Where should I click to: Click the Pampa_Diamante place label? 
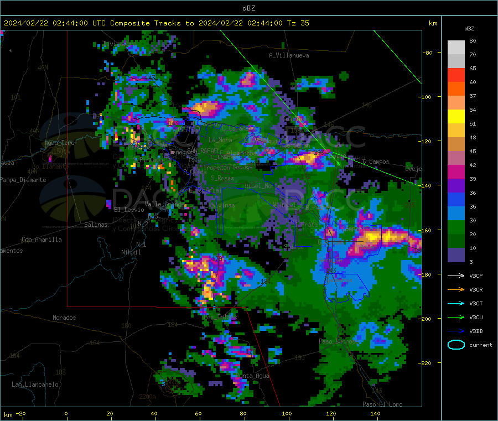tap(23, 180)
